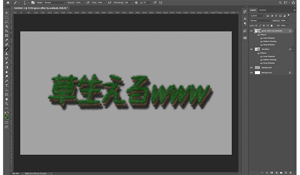Toggle Inner Shadow effect on grass effect layer

[262, 38]
